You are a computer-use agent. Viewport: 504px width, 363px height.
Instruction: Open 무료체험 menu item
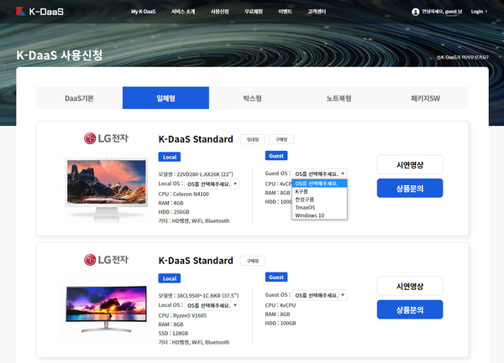tap(254, 12)
